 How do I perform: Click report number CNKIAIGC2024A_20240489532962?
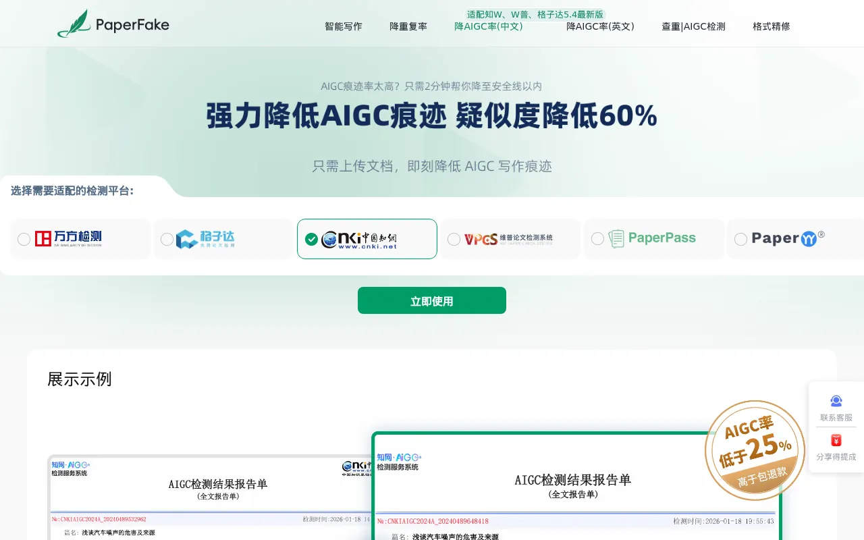99,520
